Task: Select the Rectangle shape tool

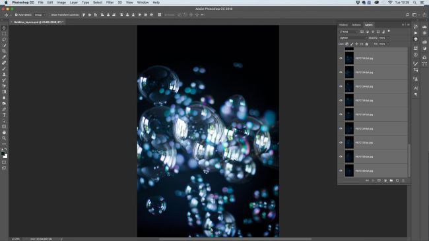Action: point(4,126)
